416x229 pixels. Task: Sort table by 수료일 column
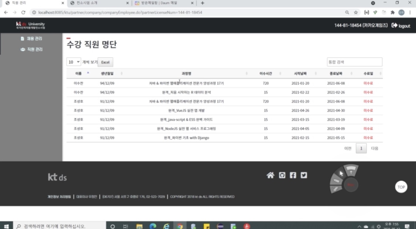pyautogui.click(x=368, y=74)
